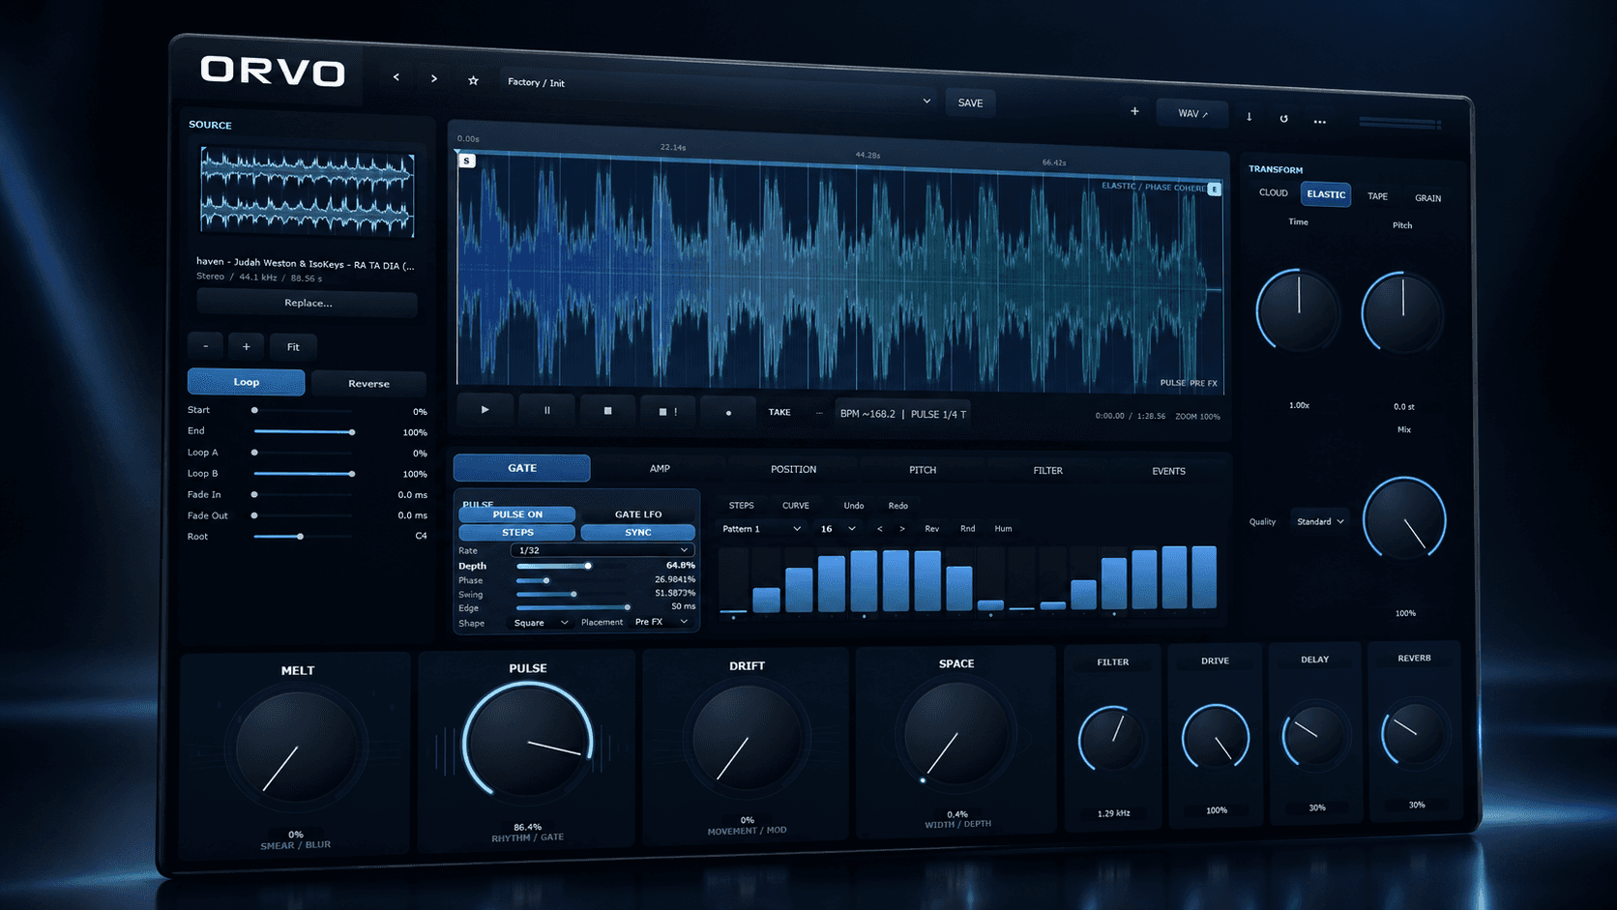Click the reset circular arrow icon
Viewport: 1617px width, 910px height.
coord(1283,118)
